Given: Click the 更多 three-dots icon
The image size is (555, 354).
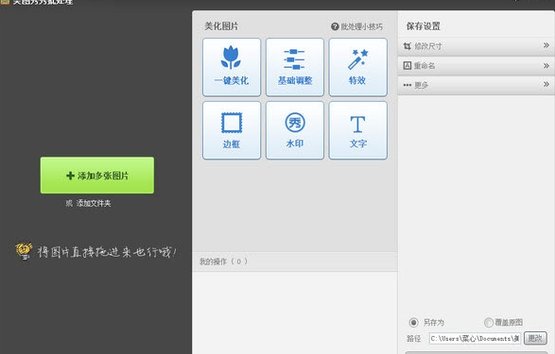Looking at the screenshot, I should [x=408, y=85].
